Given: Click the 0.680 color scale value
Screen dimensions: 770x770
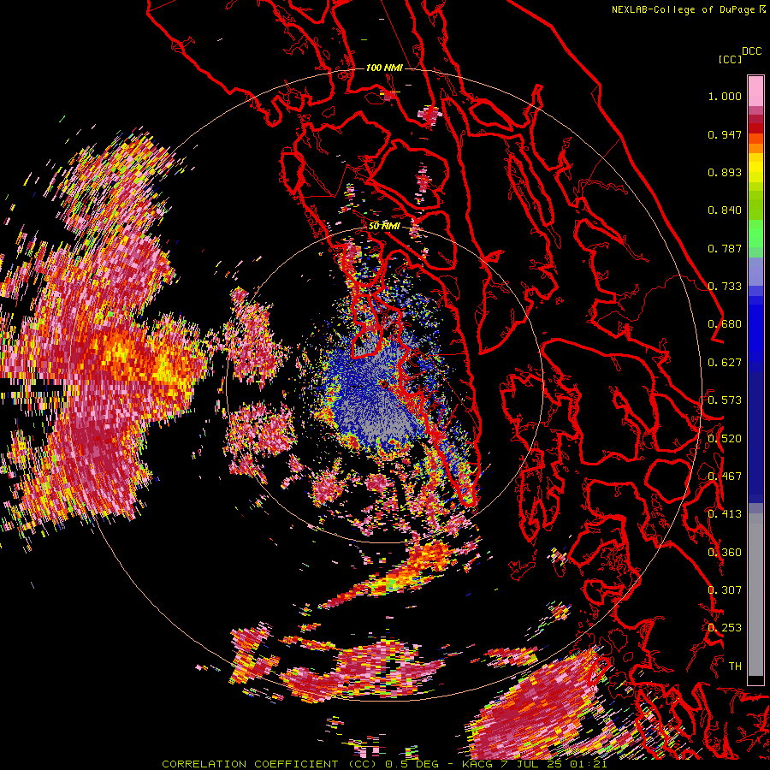Looking at the screenshot, I should tap(725, 324).
